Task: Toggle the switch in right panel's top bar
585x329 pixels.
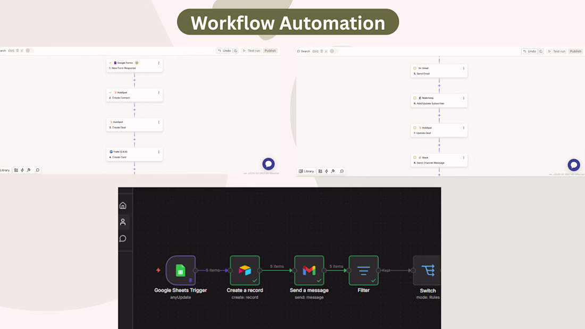Action: pos(333,51)
